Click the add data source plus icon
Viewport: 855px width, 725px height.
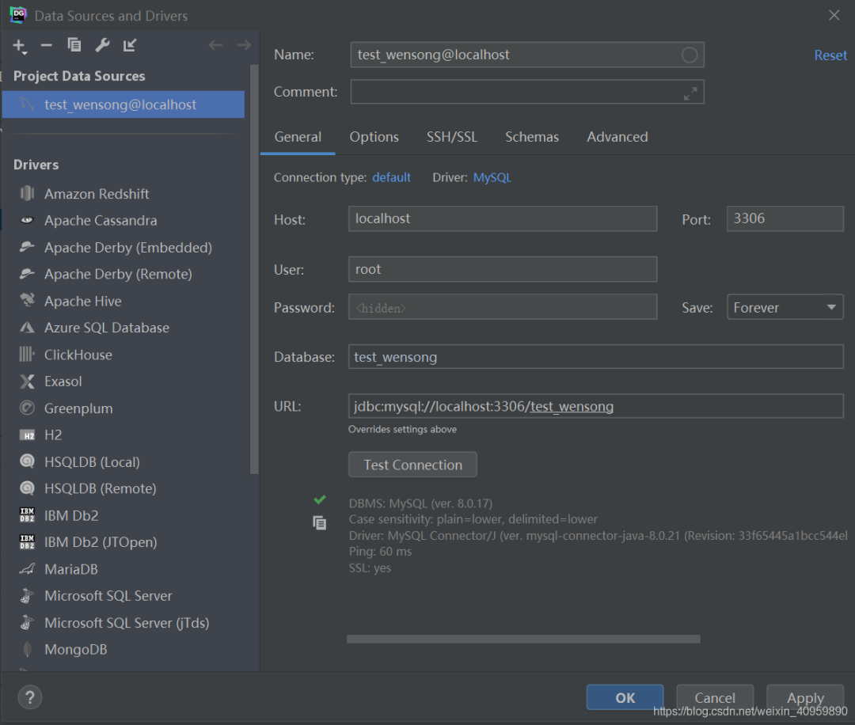click(x=19, y=46)
